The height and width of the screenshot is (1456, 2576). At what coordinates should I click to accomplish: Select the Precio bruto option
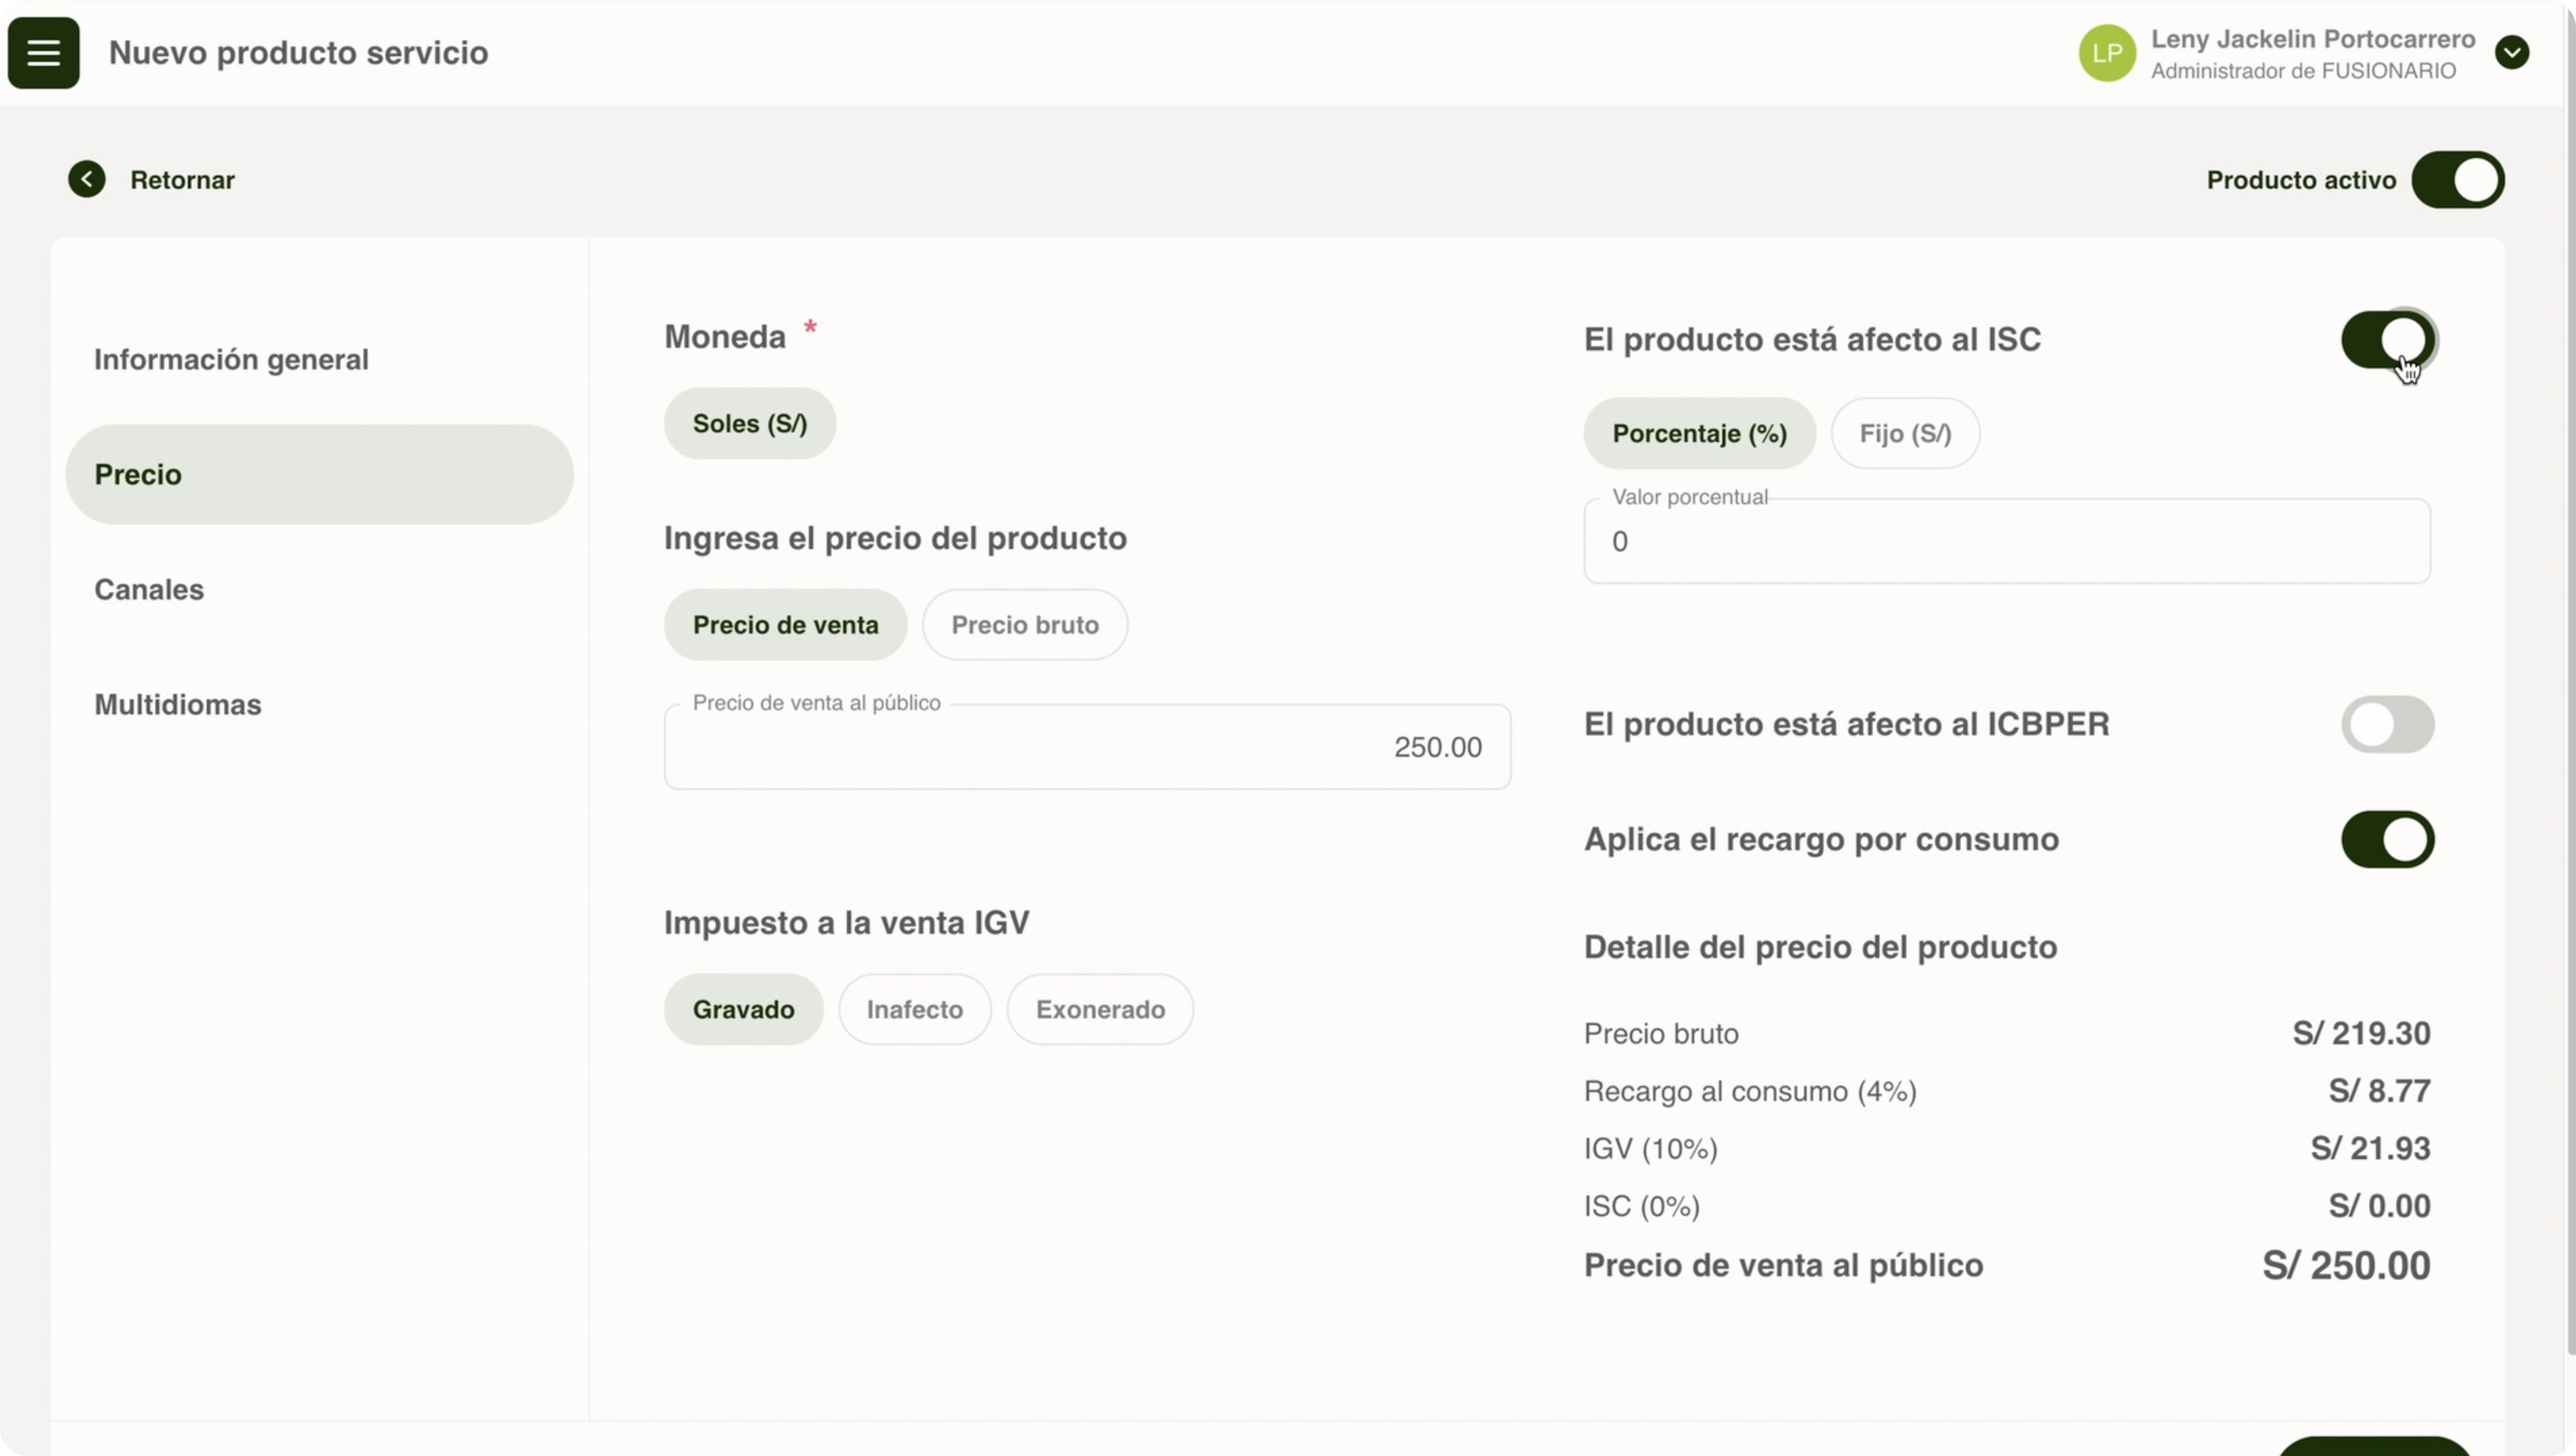[x=1024, y=624]
